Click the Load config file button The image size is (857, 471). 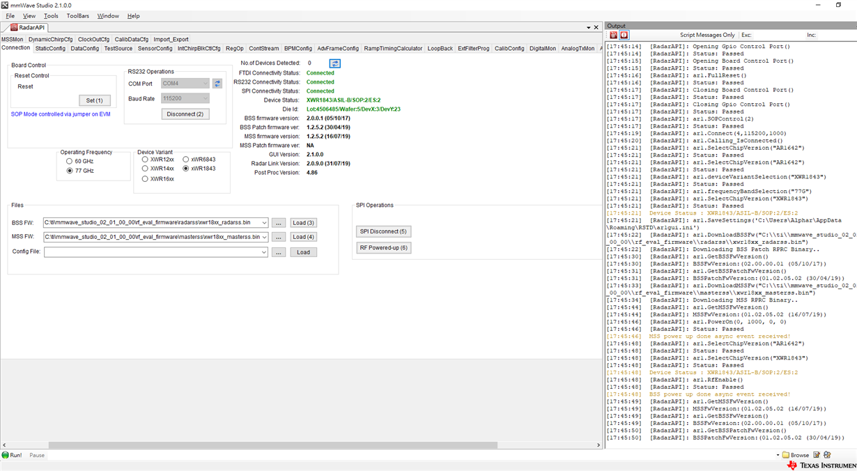coord(304,252)
